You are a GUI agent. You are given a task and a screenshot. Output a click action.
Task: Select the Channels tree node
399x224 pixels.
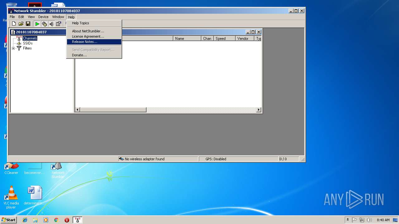tap(30, 38)
